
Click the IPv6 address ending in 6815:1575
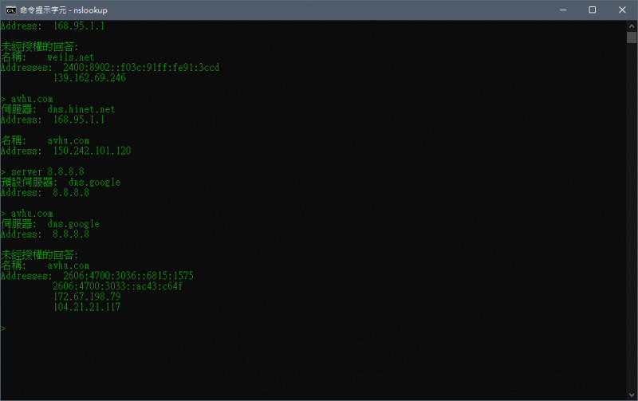tap(128, 276)
